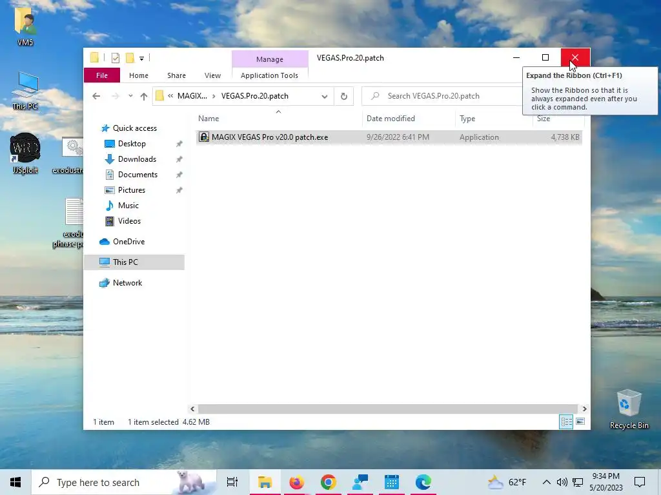This screenshot has width=661, height=495.
Task: Open File Explorer from the taskbar
Action: pos(265,482)
